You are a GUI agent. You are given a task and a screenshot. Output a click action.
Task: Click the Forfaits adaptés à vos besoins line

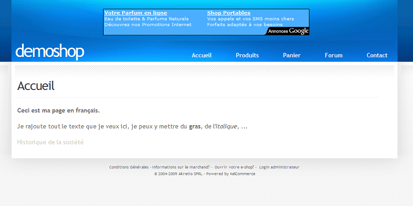(x=245, y=25)
